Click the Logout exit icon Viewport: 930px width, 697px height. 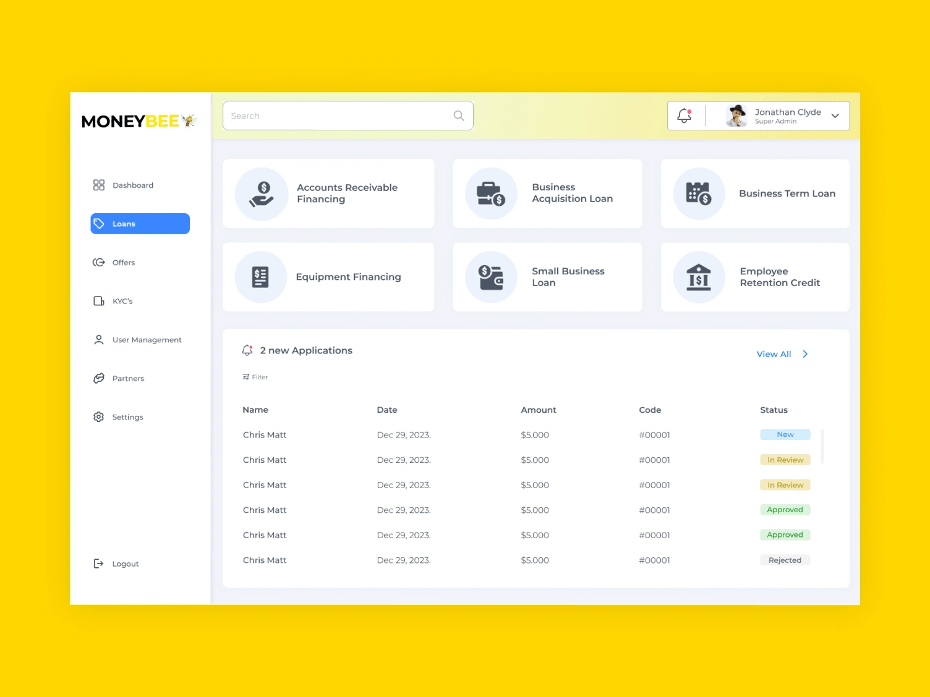click(x=99, y=564)
